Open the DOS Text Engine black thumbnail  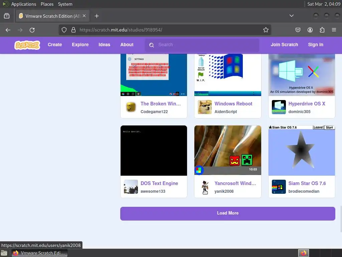tap(154, 150)
